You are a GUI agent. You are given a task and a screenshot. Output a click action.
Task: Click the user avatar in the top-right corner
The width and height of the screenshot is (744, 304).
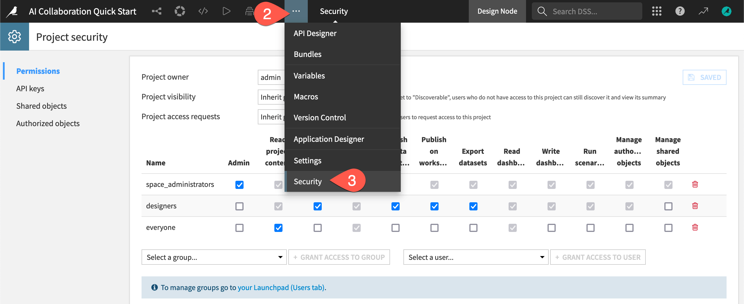pos(726,11)
